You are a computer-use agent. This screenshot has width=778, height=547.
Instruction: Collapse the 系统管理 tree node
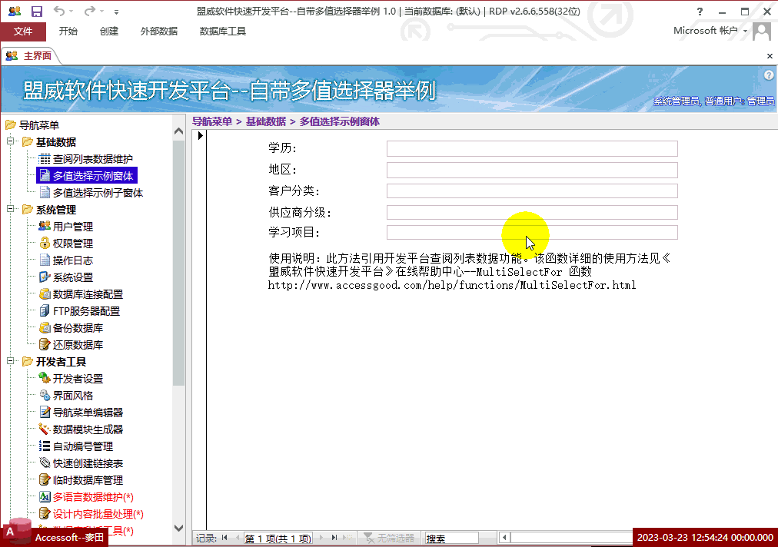(x=10, y=209)
